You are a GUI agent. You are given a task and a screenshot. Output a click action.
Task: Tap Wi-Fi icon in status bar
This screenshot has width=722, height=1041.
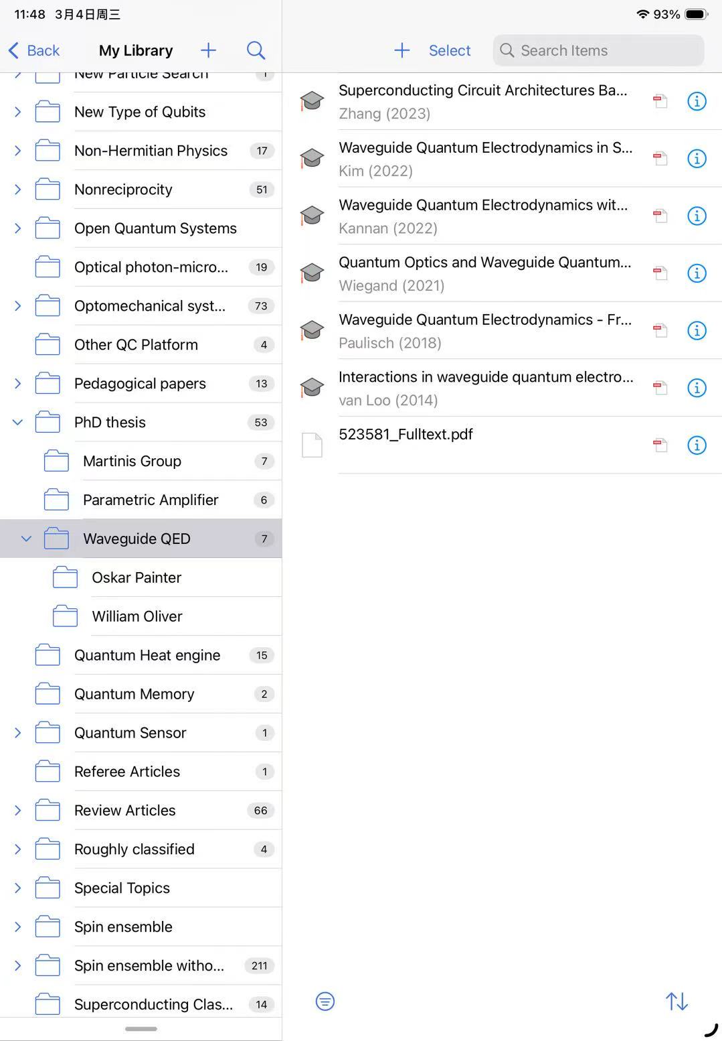coord(642,14)
